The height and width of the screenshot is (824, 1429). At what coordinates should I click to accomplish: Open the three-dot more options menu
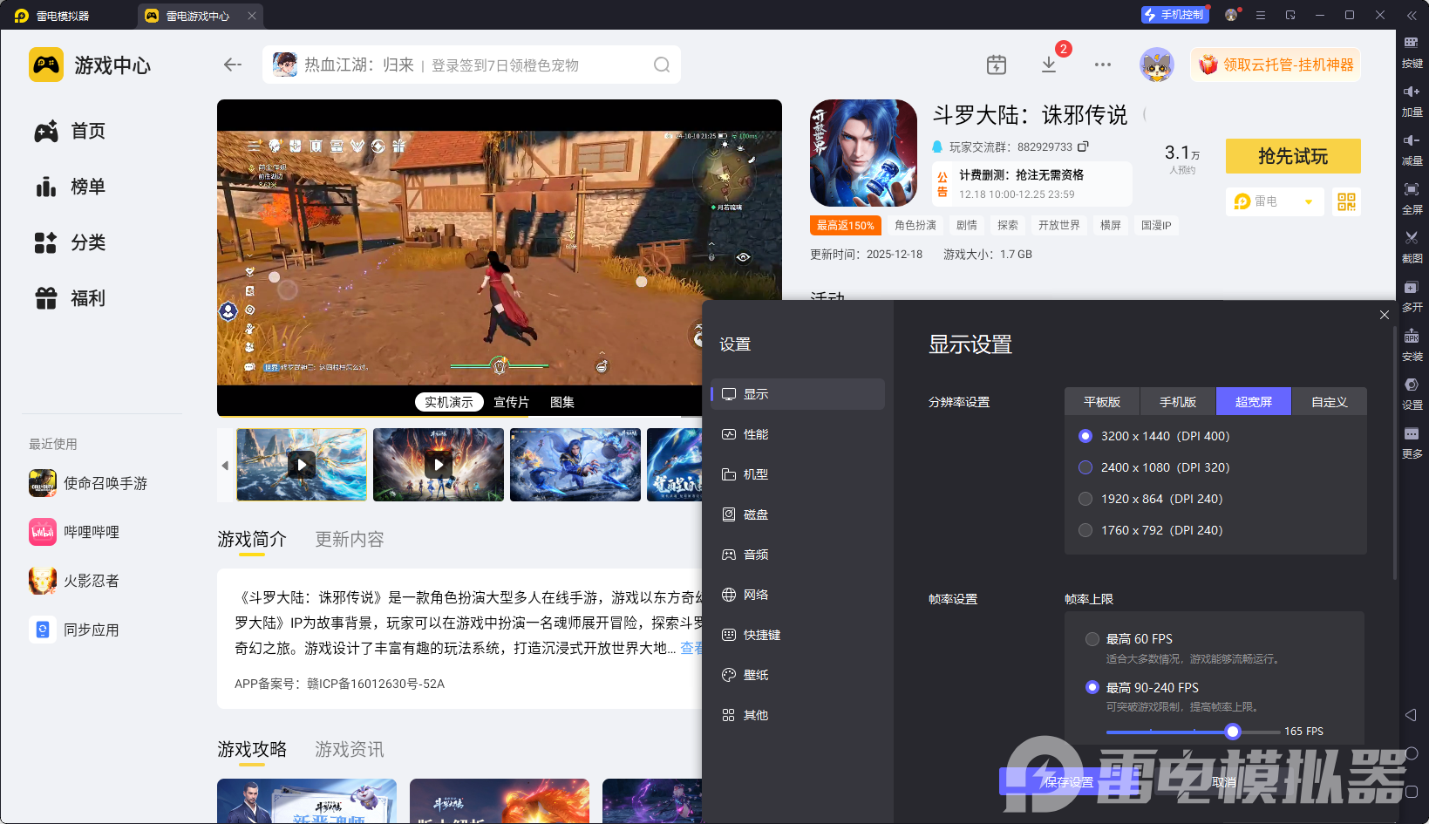click(x=1103, y=65)
